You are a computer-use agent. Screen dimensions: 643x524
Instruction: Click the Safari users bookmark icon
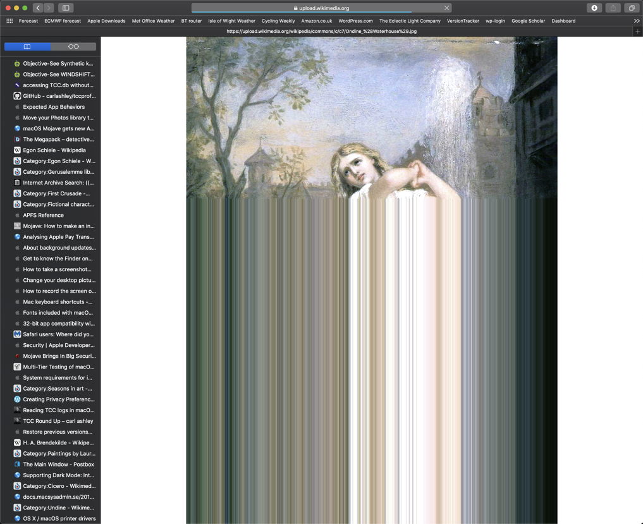coord(17,334)
